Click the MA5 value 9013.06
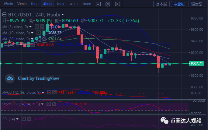The width and height of the screenshot is (208, 130). [53, 27]
